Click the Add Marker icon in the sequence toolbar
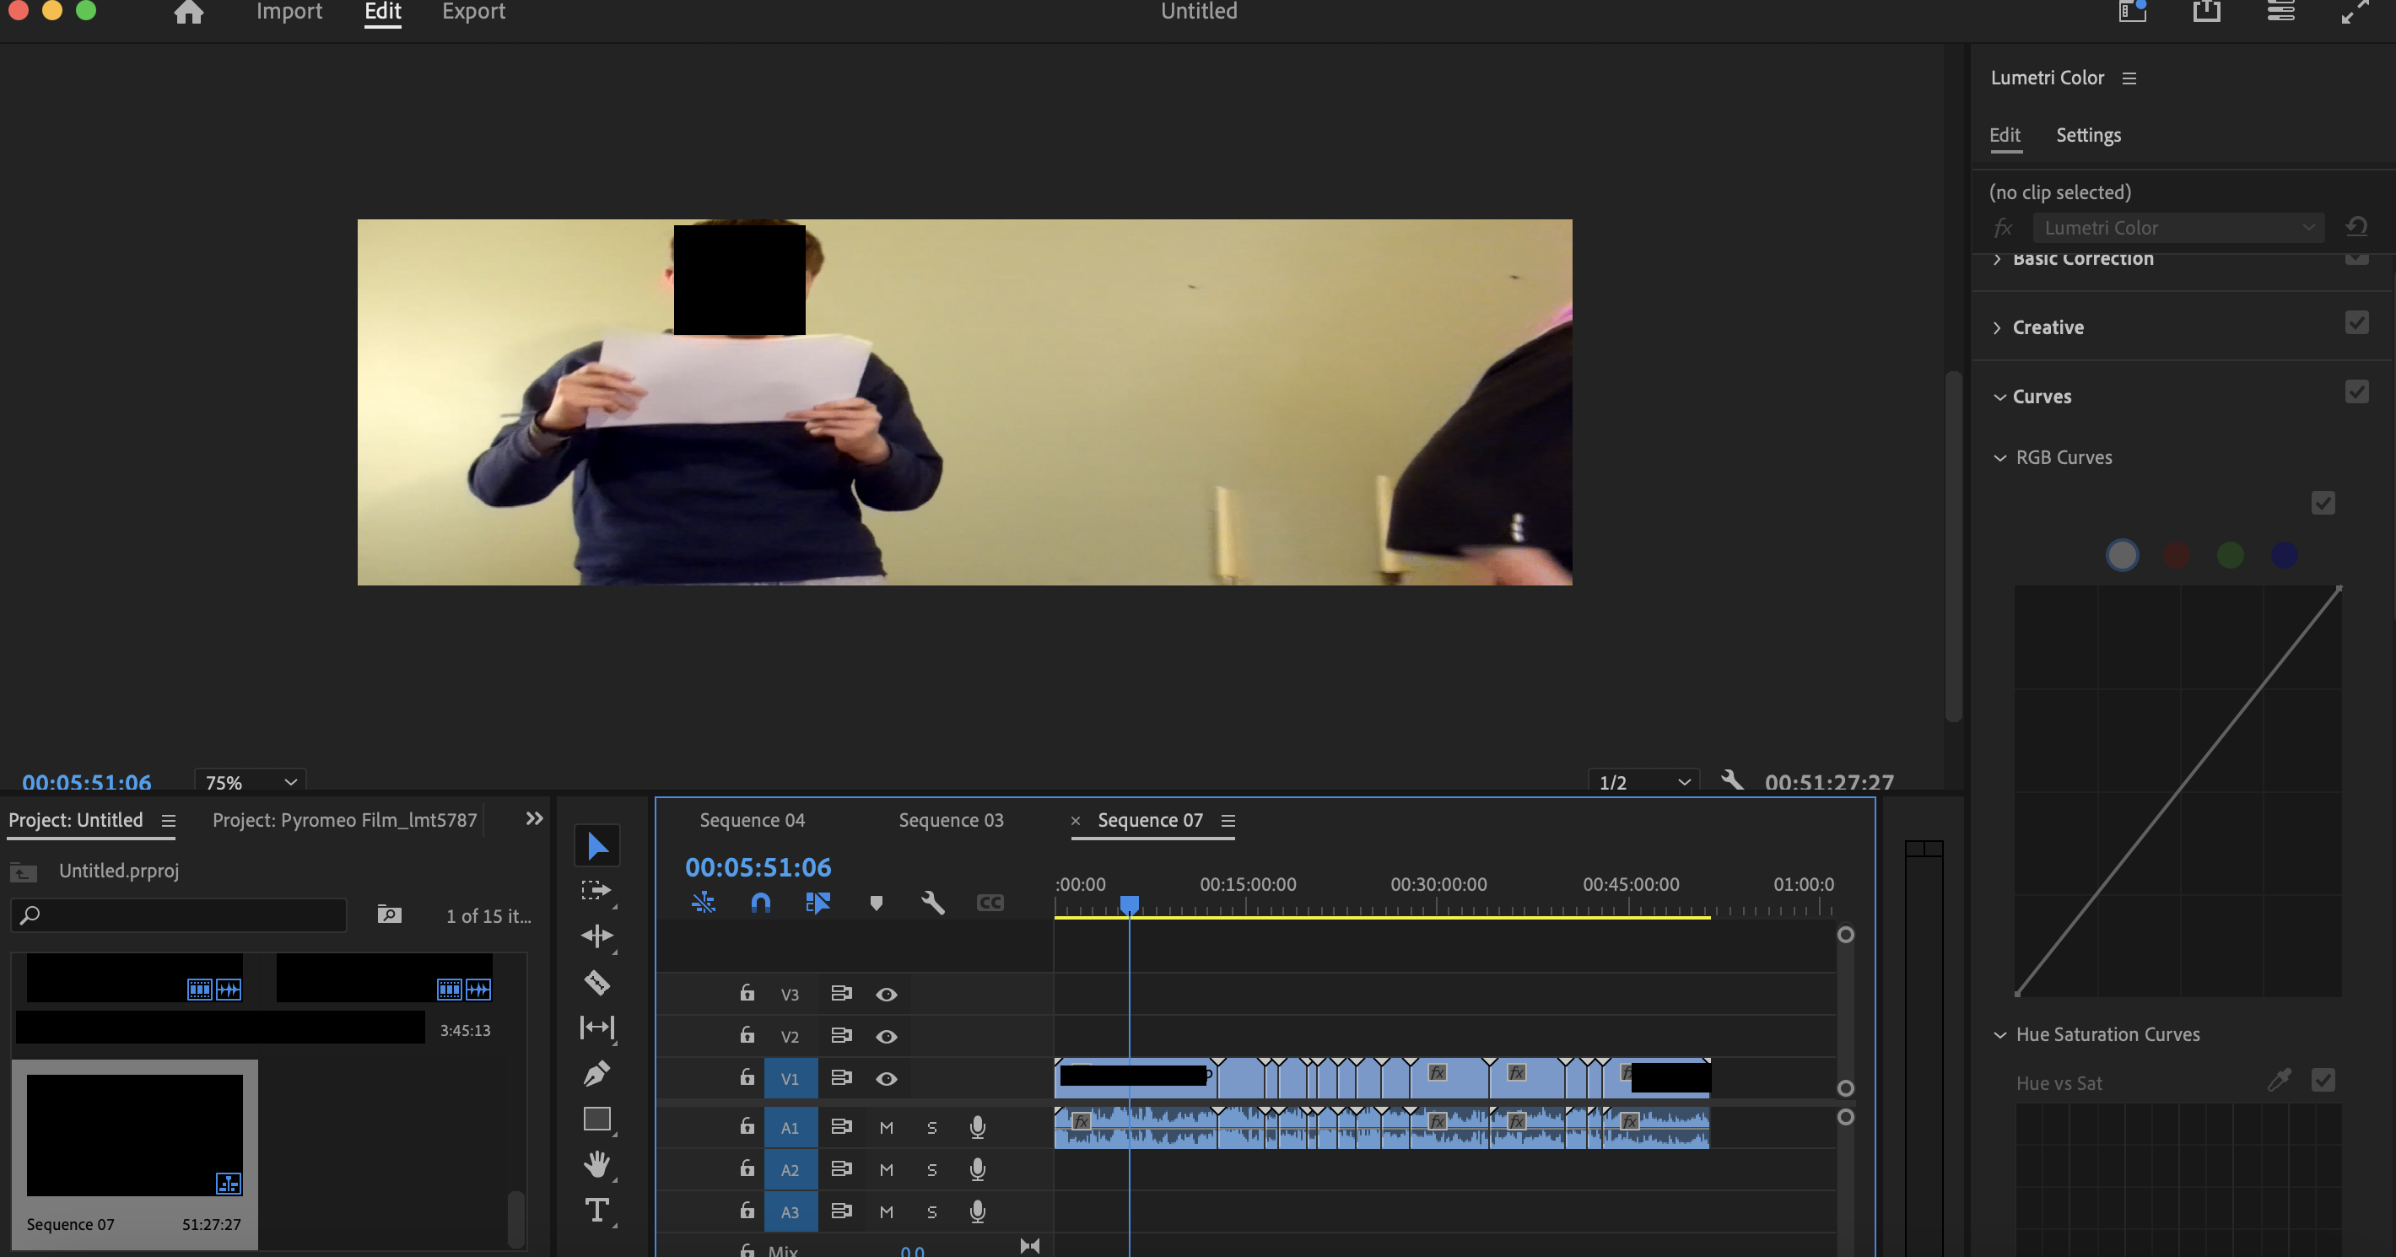Viewport: 2396px width, 1257px height. point(875,902)
